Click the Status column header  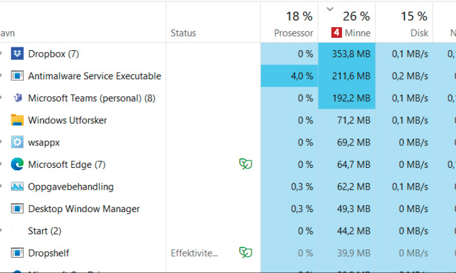[x=183, y=33]
